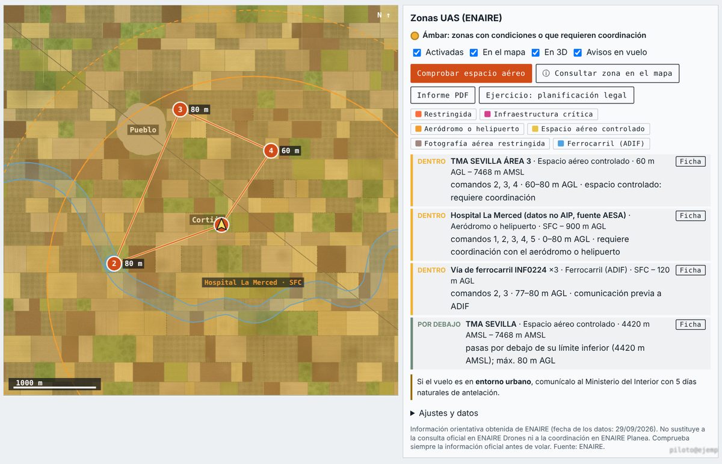
Task: Click the Zonas UAS (ENAIRE) heading
Action: tap(456, 18)
